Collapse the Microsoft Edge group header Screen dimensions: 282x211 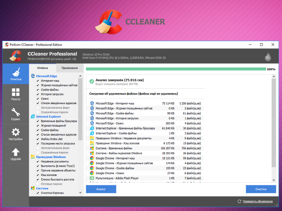tap(47, 76)
